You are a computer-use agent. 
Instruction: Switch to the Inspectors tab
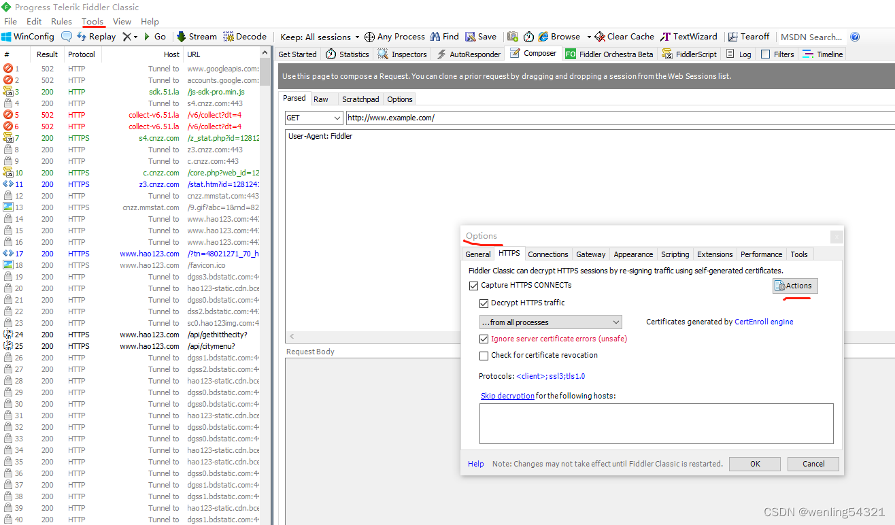coord(402,54)
